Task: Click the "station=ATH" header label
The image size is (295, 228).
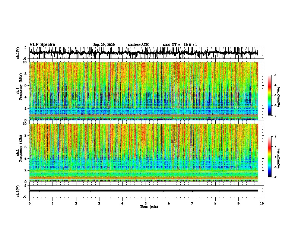Action: tap(138, 45)
